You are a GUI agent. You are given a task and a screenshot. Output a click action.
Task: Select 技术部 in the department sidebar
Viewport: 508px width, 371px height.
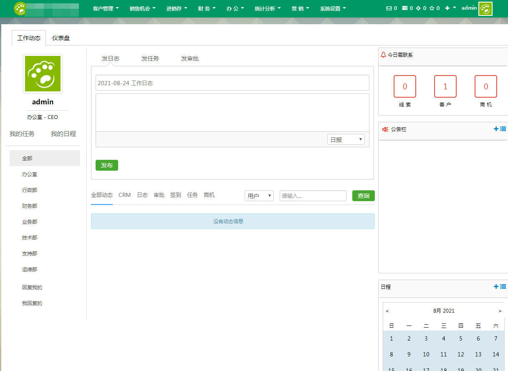(x=29, y=237)
